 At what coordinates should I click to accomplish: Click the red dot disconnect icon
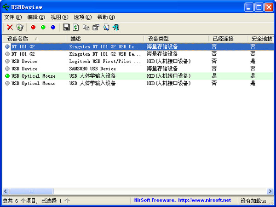pos(33,27)
